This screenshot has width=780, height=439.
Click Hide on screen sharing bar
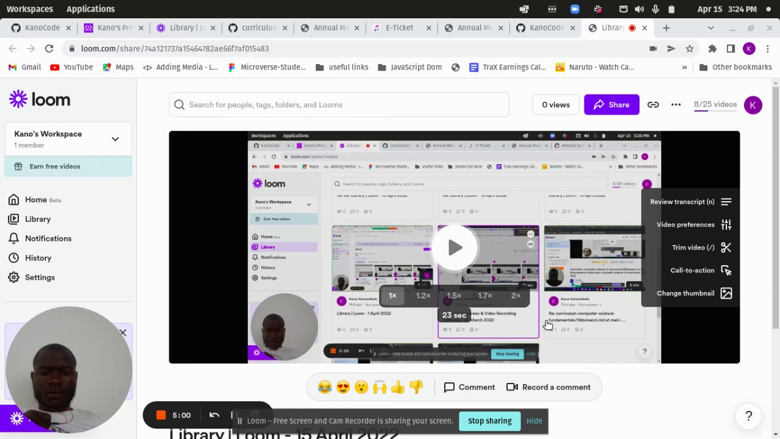click(x=534, y=421)
